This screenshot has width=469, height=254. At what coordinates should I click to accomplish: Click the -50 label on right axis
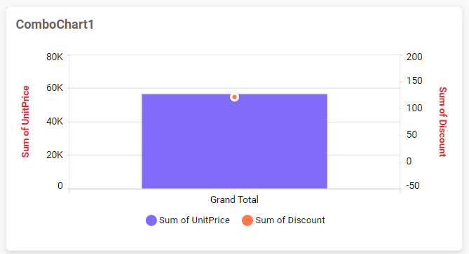click(x=413, y=185)
